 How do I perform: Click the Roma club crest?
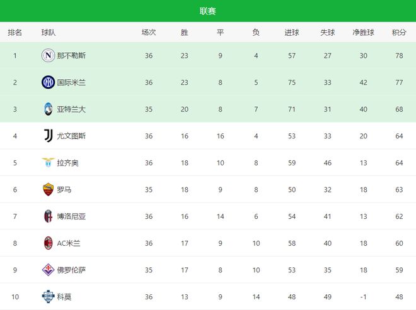point(48,189)
